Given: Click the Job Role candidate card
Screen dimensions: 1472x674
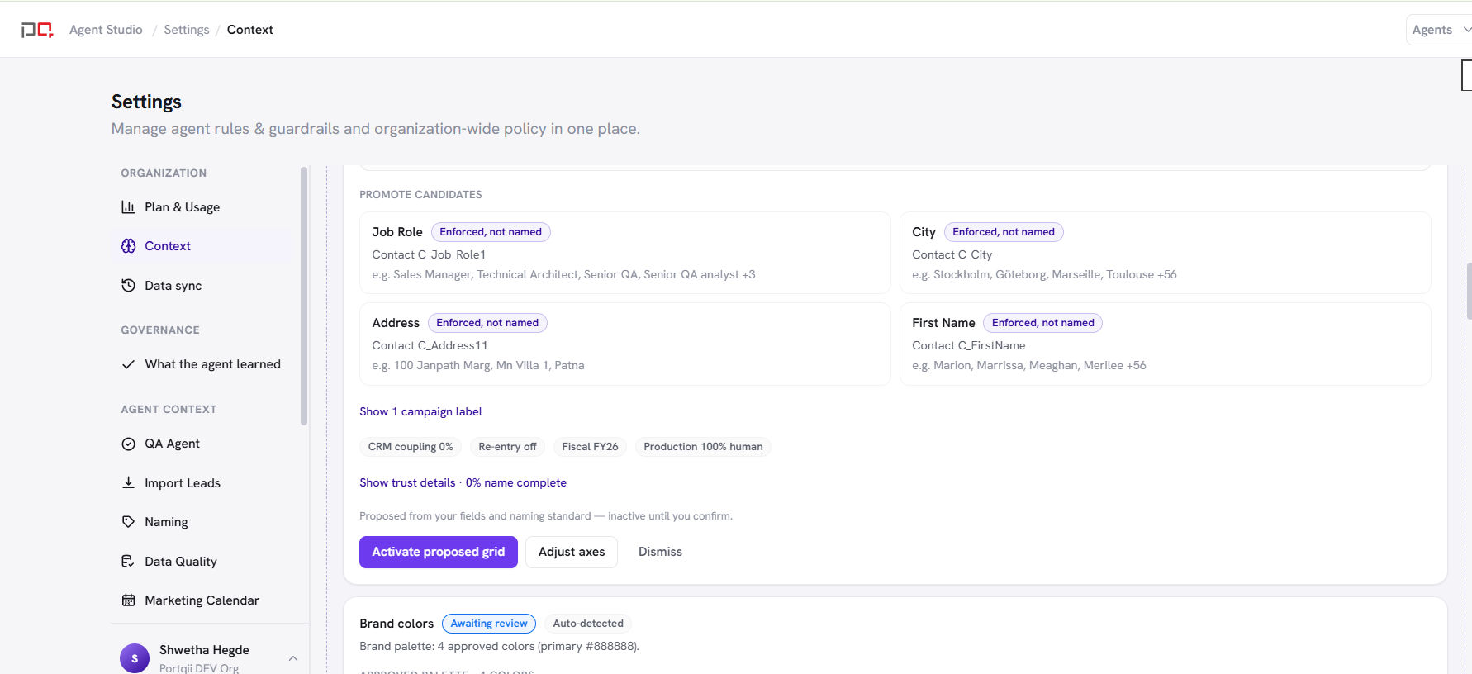Looking at the screenshot, I should tap(625, 253).
